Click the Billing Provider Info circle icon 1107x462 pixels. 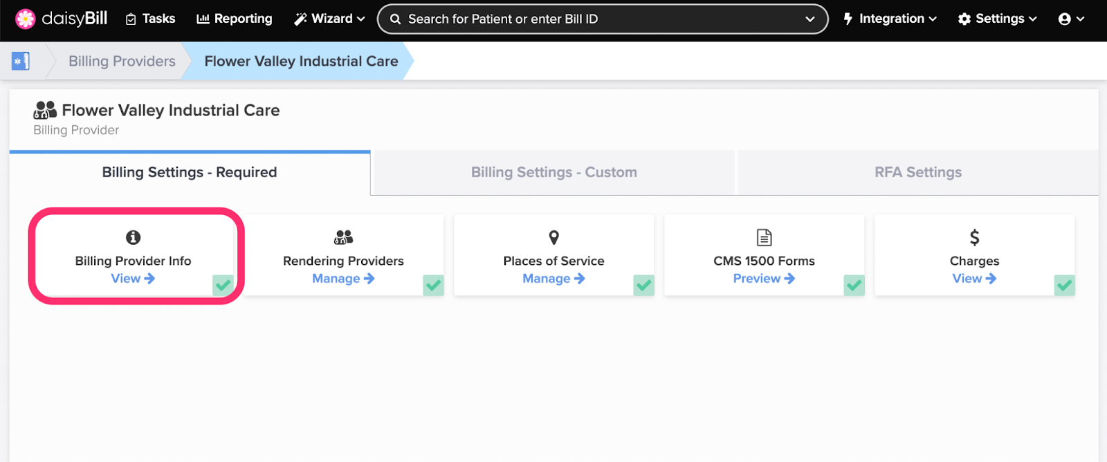(x=134, y=237)
